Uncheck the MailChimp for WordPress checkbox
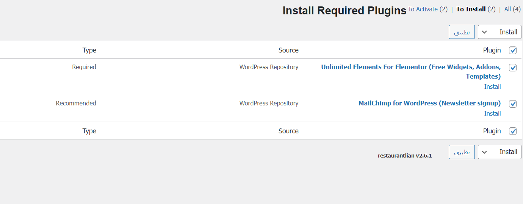Screen dimensions: 523x204 [x=513, y=104]
